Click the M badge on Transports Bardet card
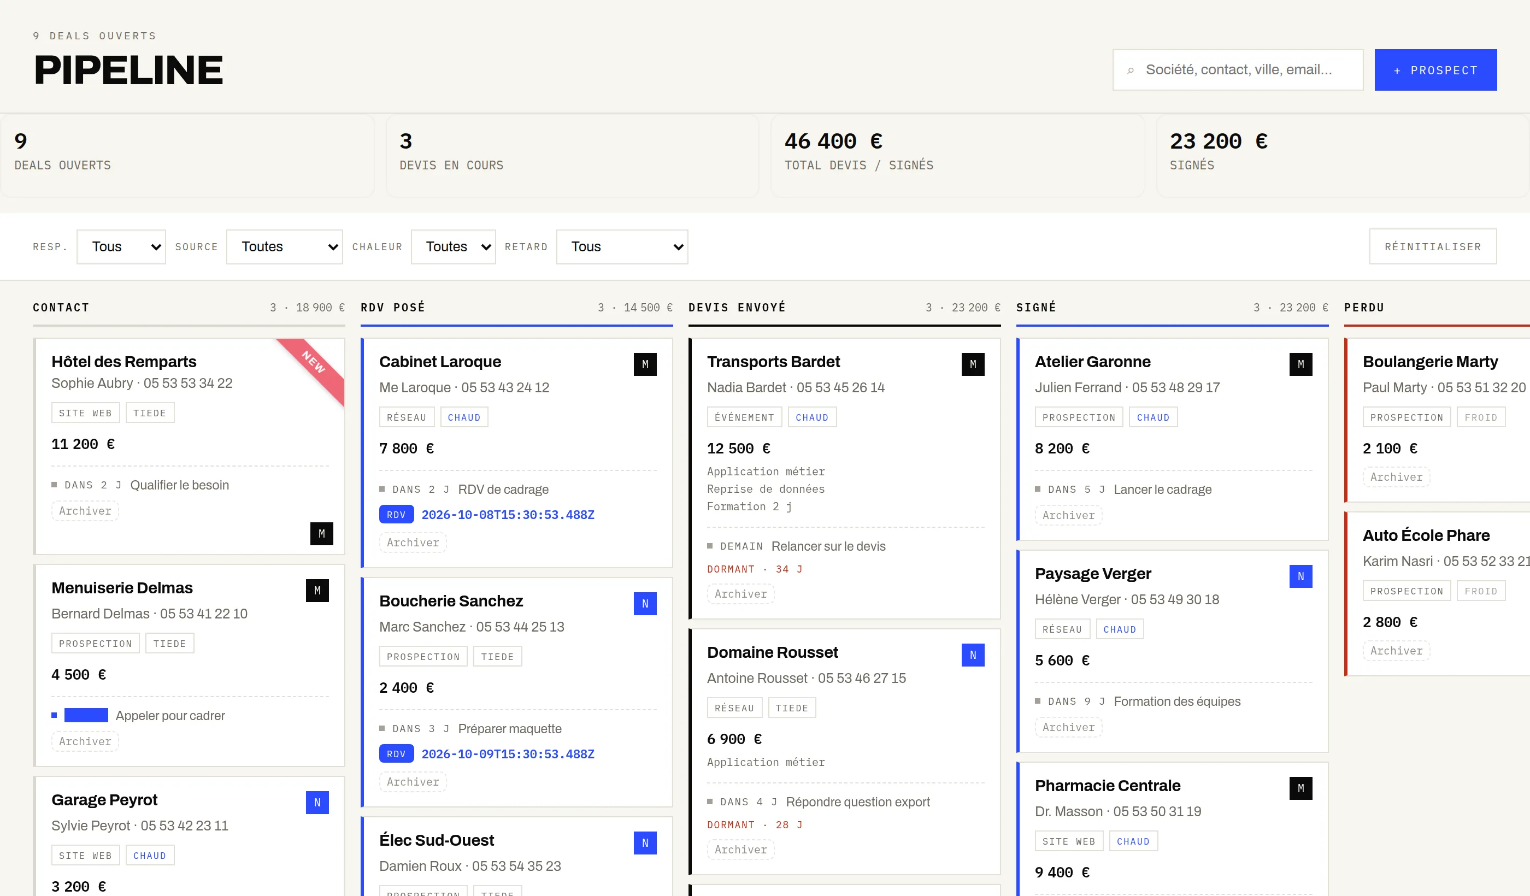This screenshot has height=896, width=1530. (x=973, y=364)
